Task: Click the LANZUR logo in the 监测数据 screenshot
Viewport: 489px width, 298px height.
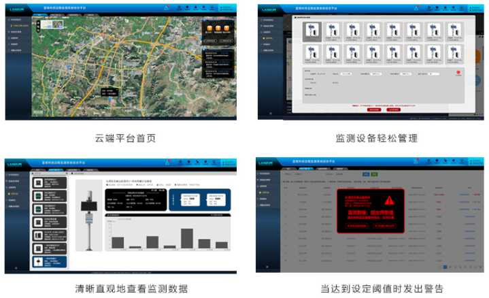Action: (x=15, y=164)
